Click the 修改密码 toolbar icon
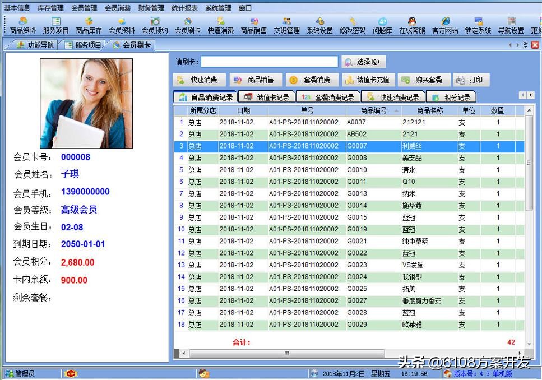The height and width of the screenshot is (380, 542). pyautogui.click(x=353, y=25)
